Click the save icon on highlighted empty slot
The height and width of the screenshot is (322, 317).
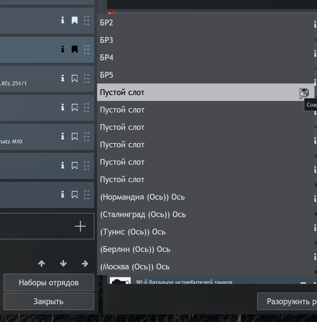click(305, 93)
